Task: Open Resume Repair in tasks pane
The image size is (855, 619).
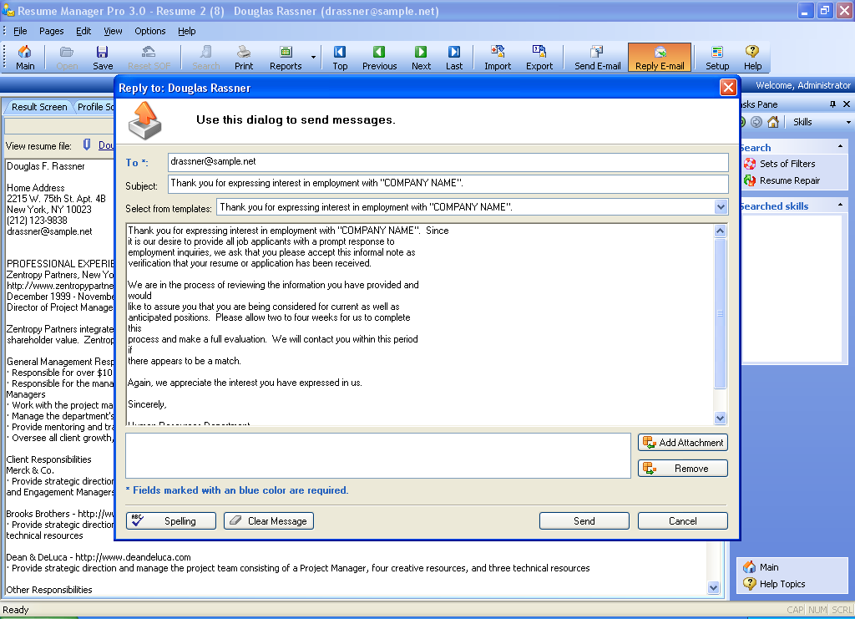Action: click(789, 180)
